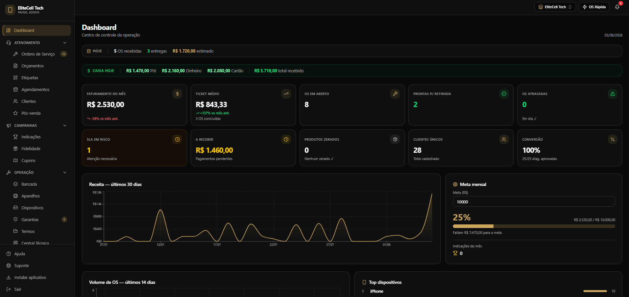This screenshot has width=629, height=297.
Task: Open Clientes page
Action: click(40, 101)
